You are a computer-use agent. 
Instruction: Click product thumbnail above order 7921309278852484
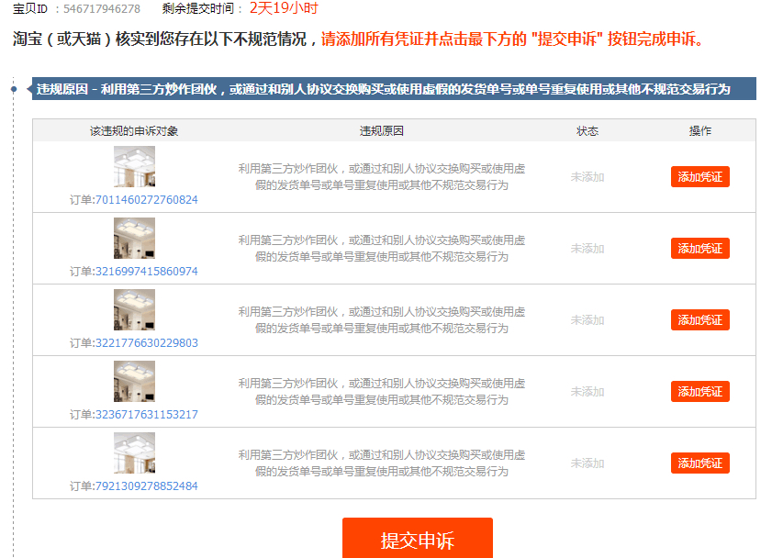coord(134,452)
